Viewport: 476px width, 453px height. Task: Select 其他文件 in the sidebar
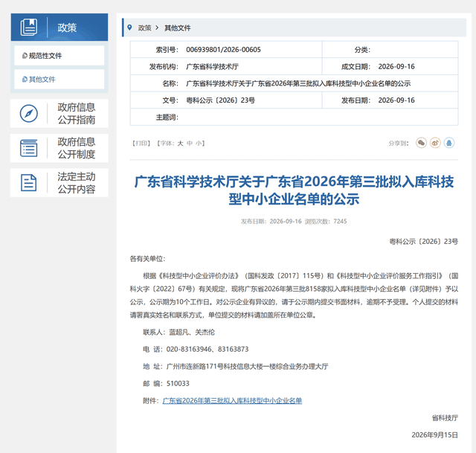[x=59, y=80]
